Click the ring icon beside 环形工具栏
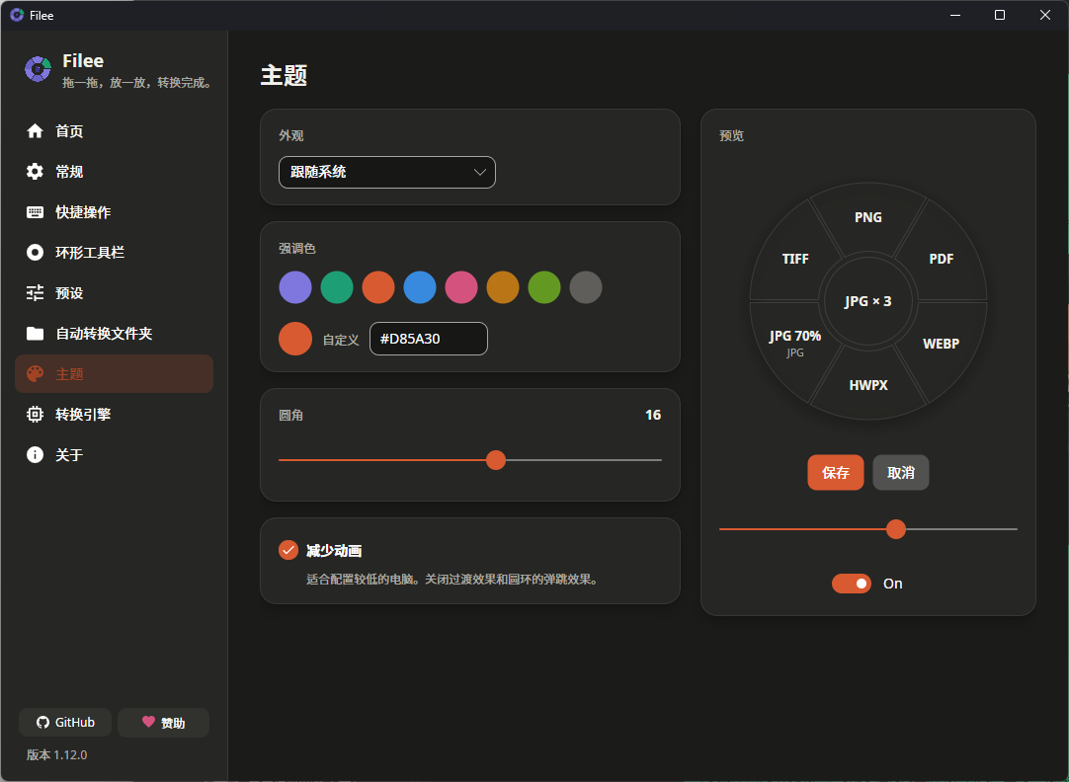Viewport: 1069px width, 782px height. pos(35,252)
